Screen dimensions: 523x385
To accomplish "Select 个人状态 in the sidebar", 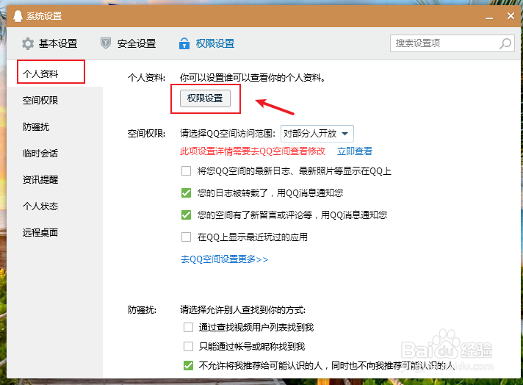I will coord(40,206).
